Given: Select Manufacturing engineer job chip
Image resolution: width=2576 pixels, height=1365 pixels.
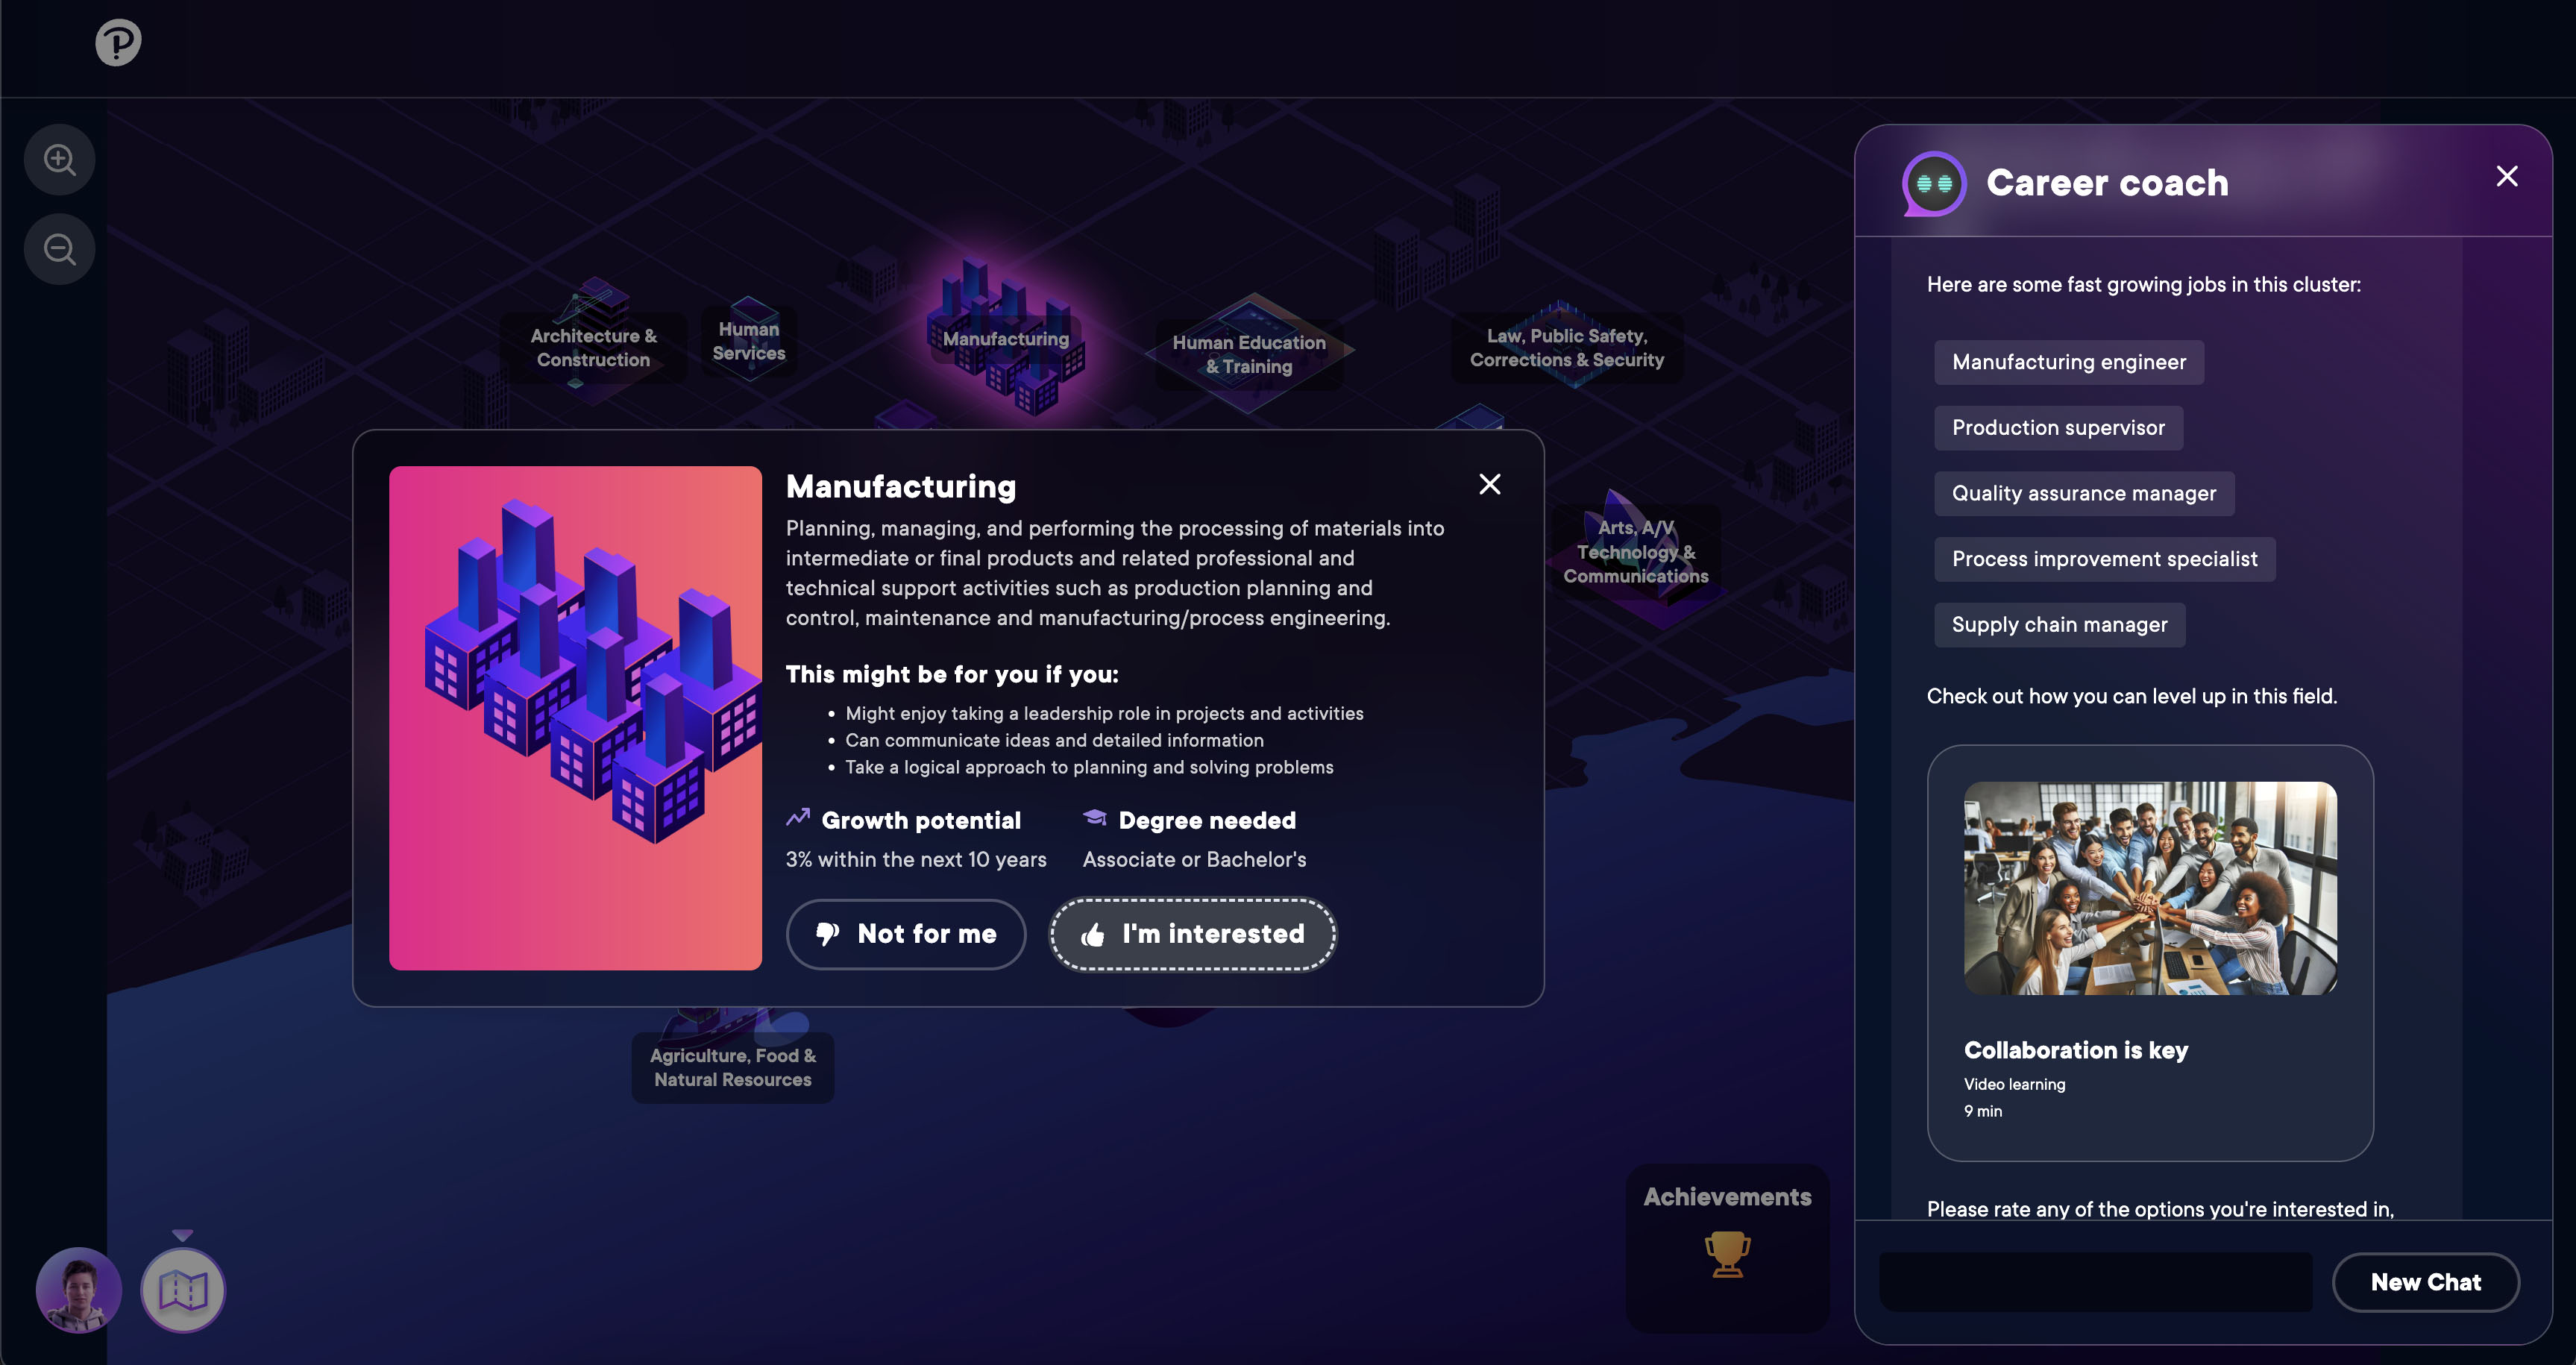Looking at the screenshot, I should (2069, 362).
